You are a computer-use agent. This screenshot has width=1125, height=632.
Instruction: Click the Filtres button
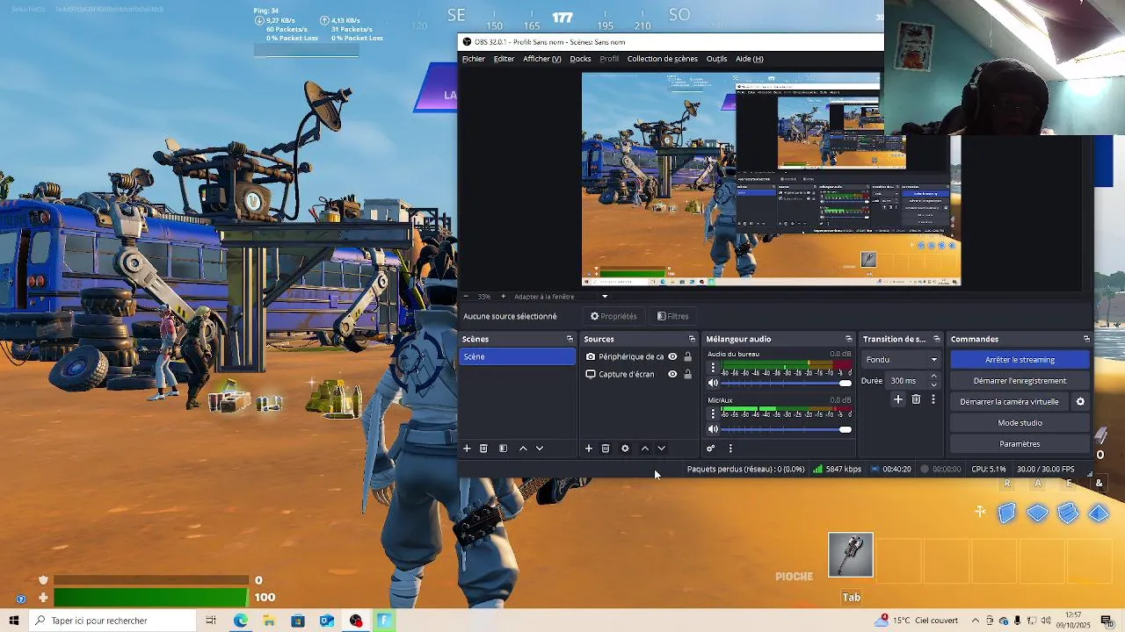[x=673, y=316]
